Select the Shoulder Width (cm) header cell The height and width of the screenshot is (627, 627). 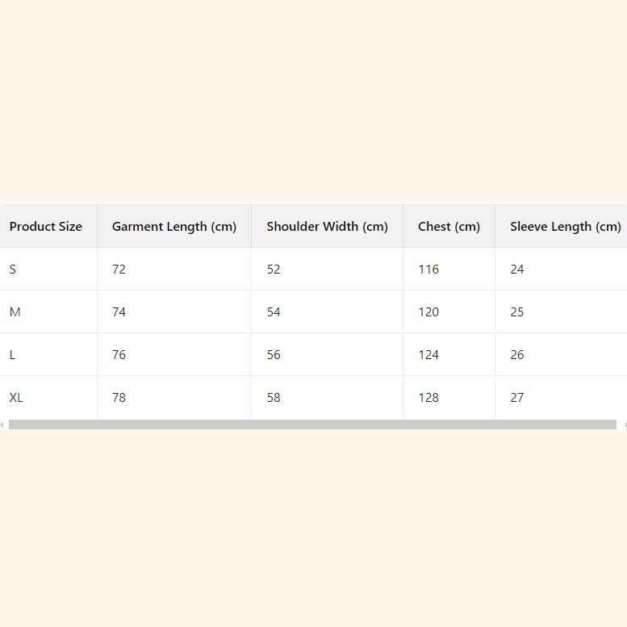point(327,227)
